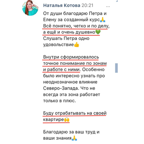Click the opening line От души благодарю
Viewport: 144px width, 144px height.
point(75,13)
